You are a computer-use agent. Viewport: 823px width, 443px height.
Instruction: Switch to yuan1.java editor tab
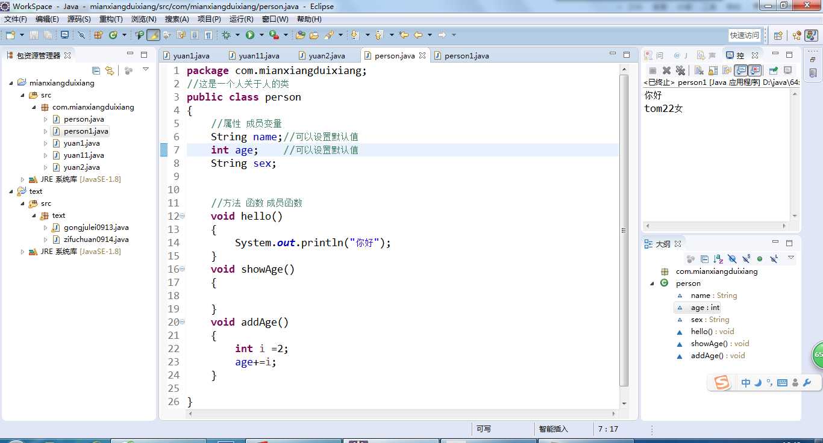click(x=186, y=55)
